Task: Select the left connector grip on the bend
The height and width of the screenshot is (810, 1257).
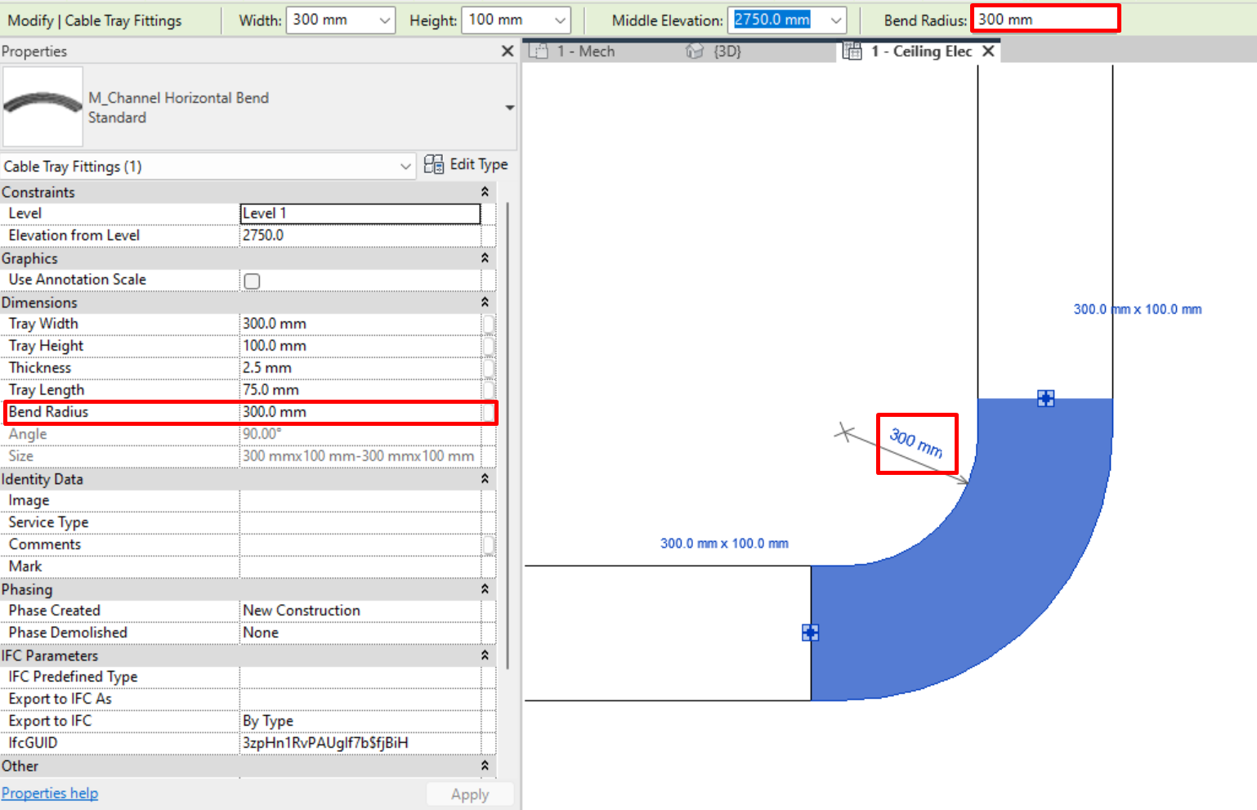Action: pyautogui.click(x=810, y=633)
